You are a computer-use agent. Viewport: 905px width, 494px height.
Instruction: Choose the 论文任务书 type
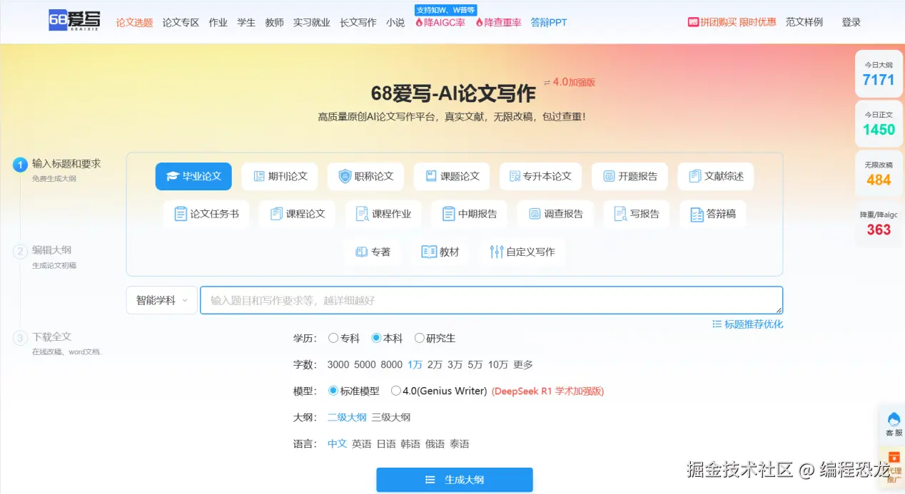point(206,214)
